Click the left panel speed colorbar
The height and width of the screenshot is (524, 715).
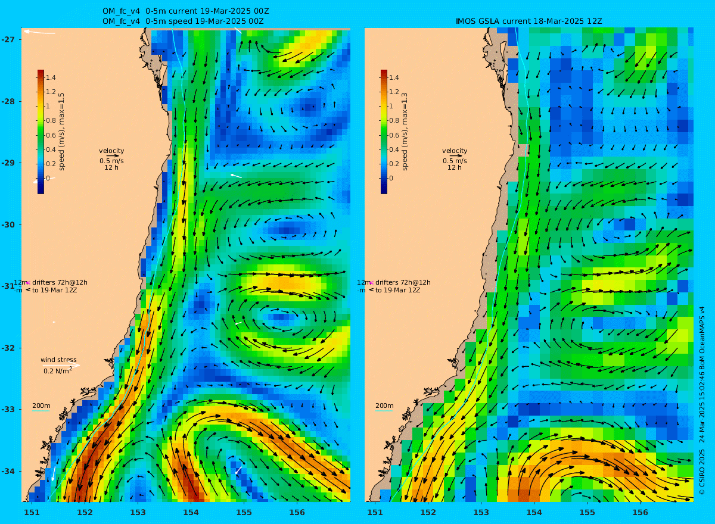41,132
